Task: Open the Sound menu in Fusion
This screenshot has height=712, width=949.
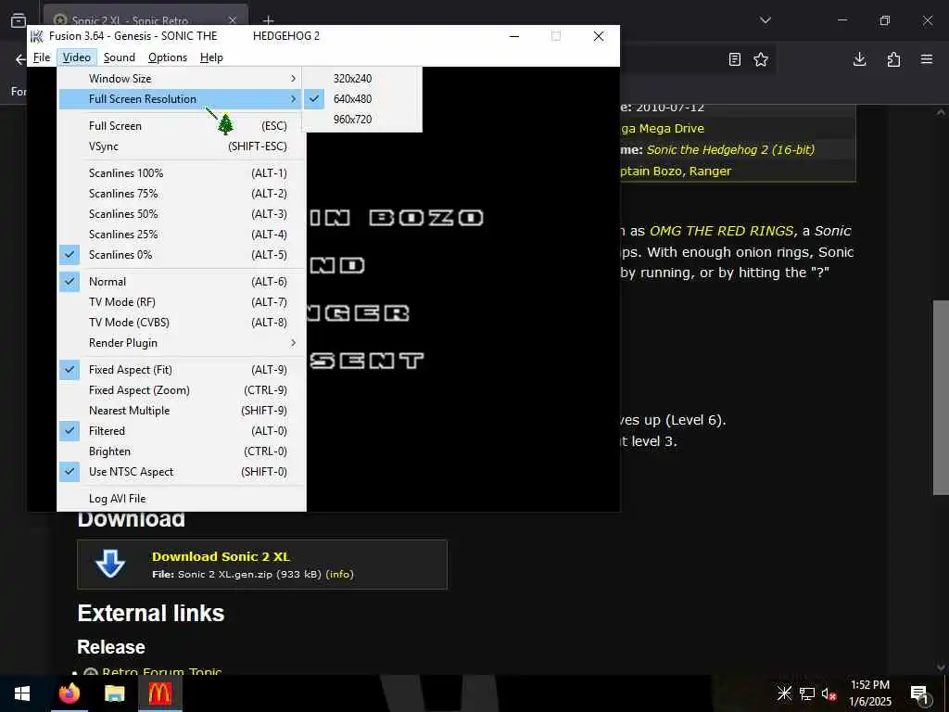Action: pos(120,57)
